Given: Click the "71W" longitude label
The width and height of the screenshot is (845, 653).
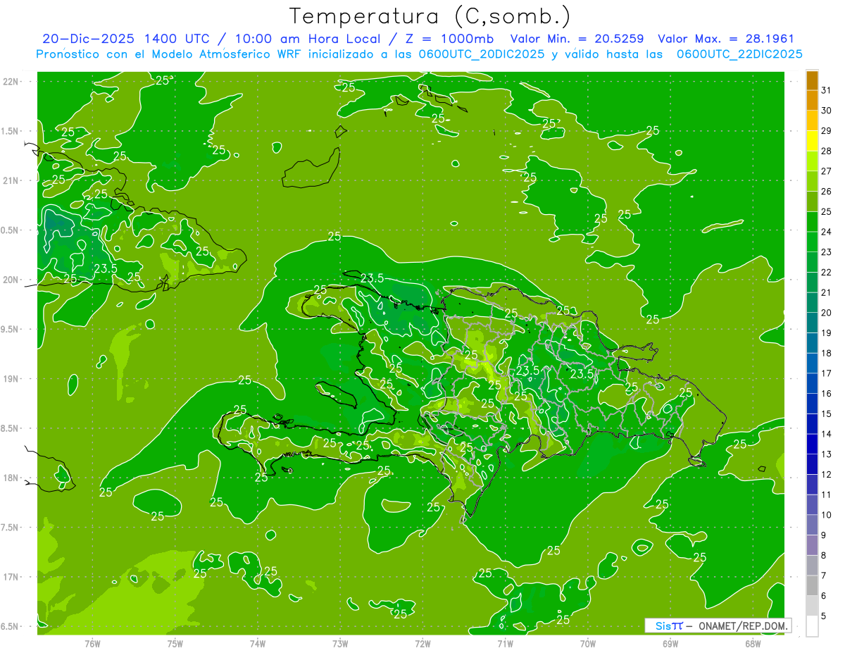Looking at the screenshot, I should click(505, 643).
